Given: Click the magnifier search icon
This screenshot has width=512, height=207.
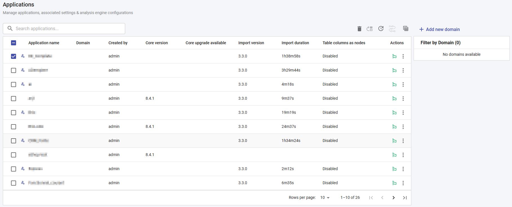Looking at the screenshot, I should tap(10, 28).
